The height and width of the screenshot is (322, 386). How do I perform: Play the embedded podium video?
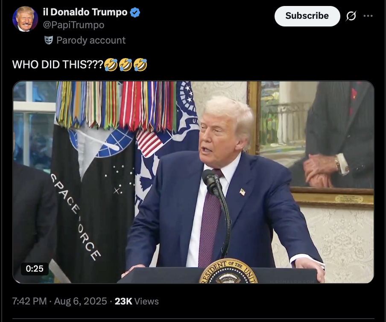[193, 182]
